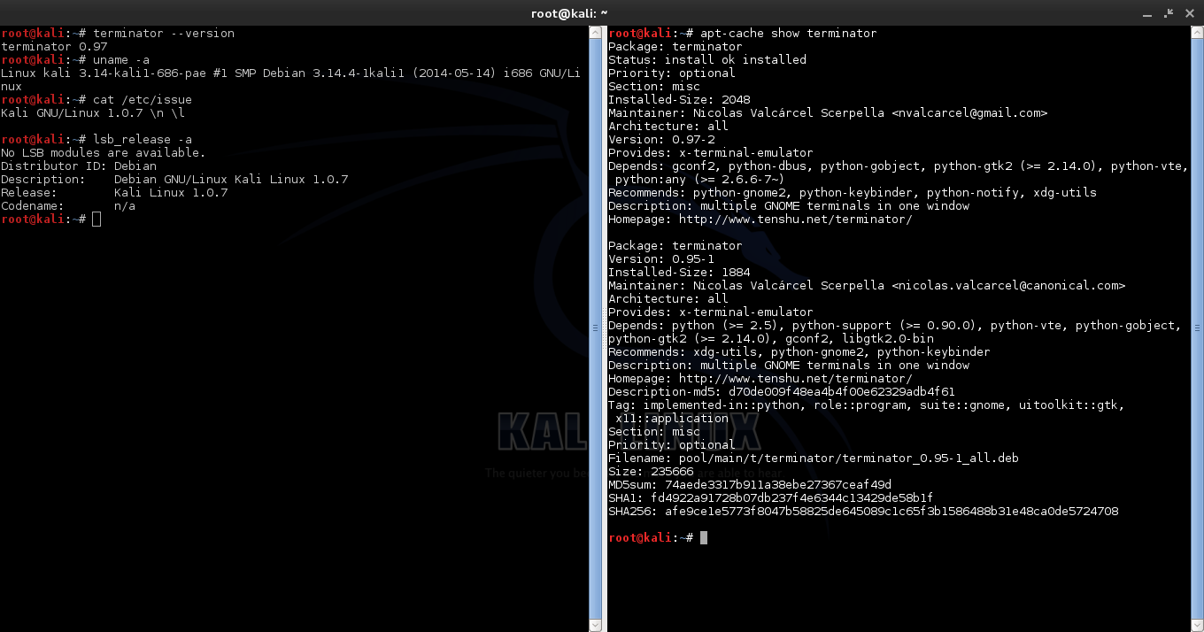The width and height of the screenshot is (1204, 632).
Task: Click the left pane scrollbar down arrow
Action: point(595,626)
